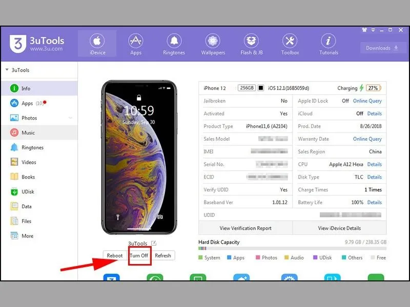
Task: Click View iDevice Details
Action: 339,228
